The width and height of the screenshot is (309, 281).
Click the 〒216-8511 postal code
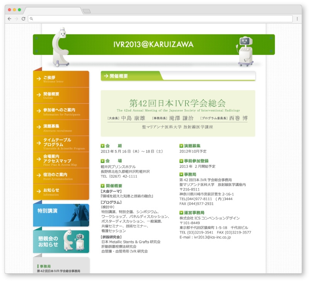click(189, 190)
